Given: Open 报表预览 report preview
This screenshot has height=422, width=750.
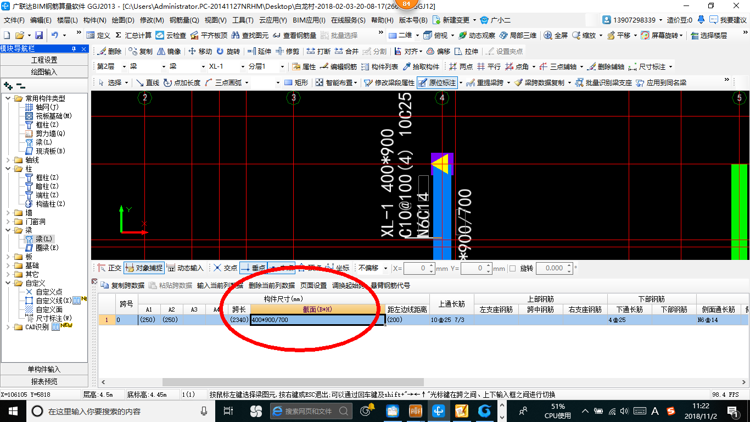Looking at the screenshot, I should tap(44, 381).
